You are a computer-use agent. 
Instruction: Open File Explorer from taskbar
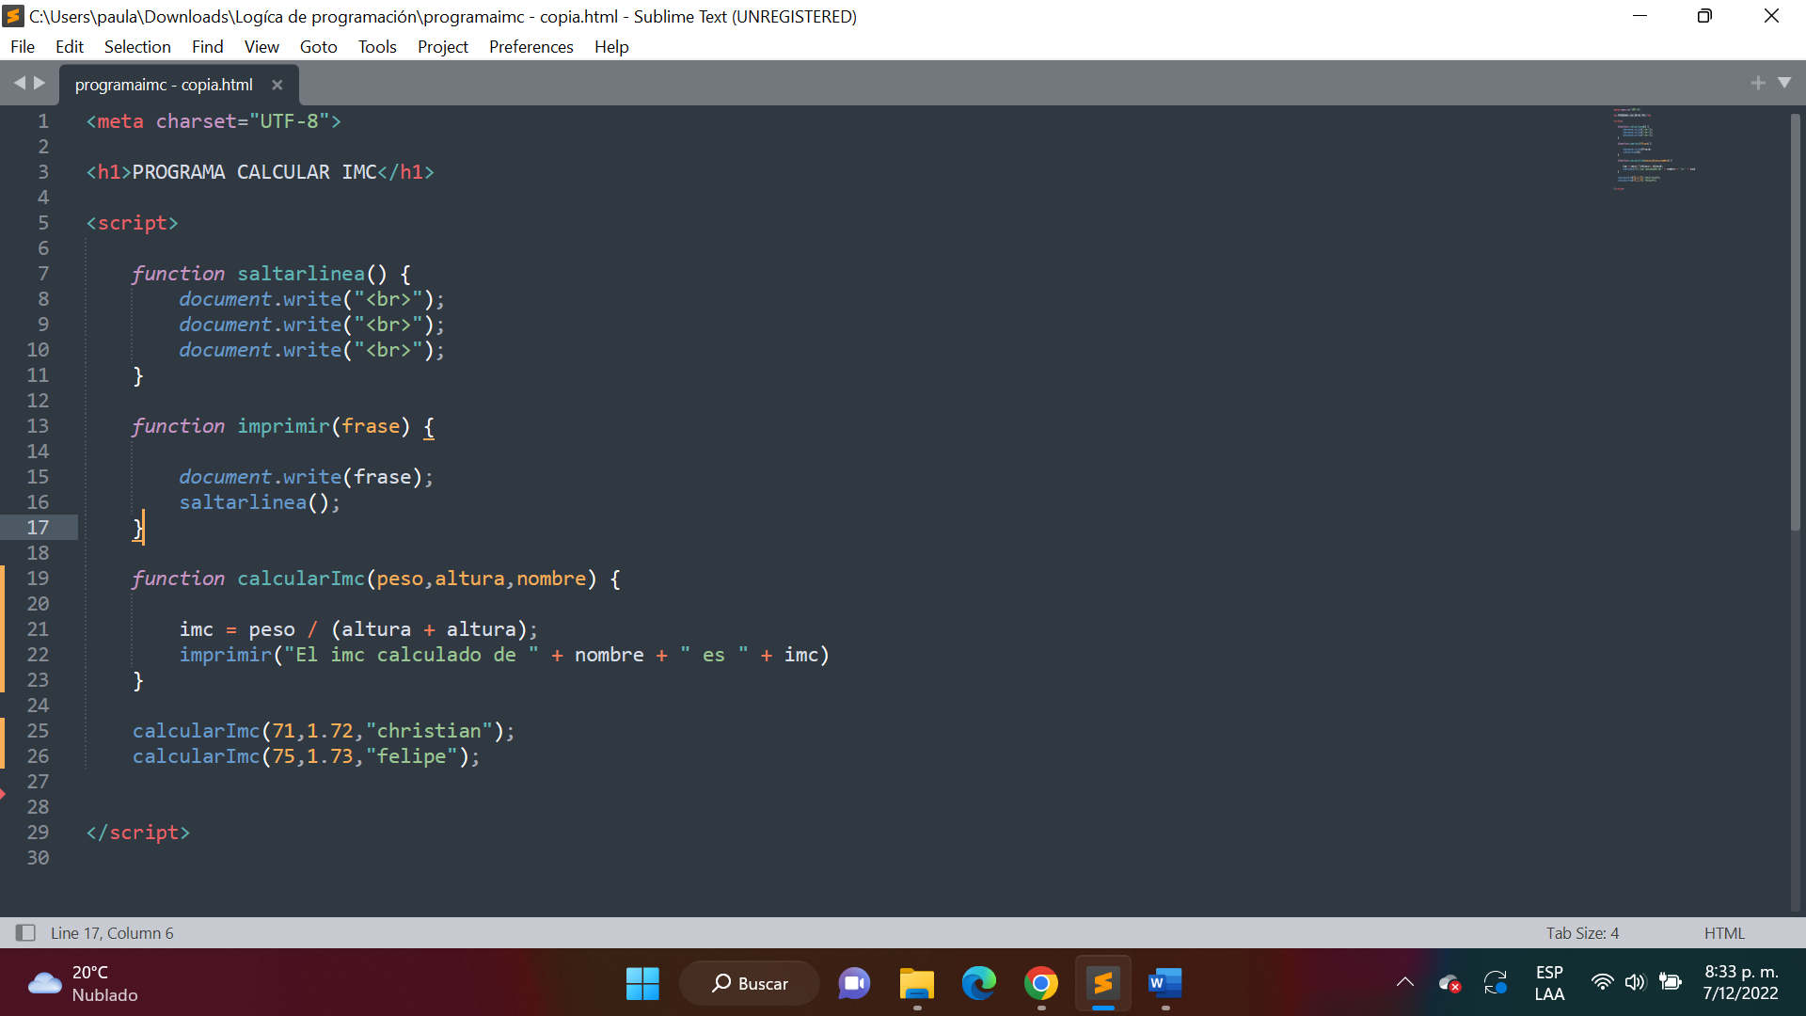coord(916,983)
